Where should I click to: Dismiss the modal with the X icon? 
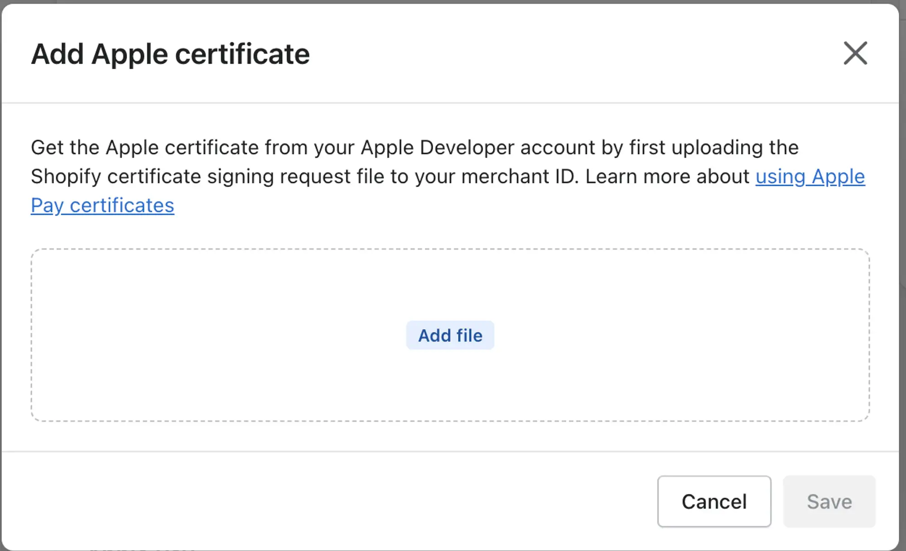pyautogui.click(x=855, y=53)
